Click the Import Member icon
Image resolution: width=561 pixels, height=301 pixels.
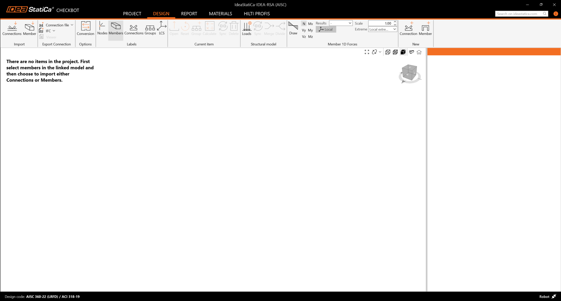point(30,29)
